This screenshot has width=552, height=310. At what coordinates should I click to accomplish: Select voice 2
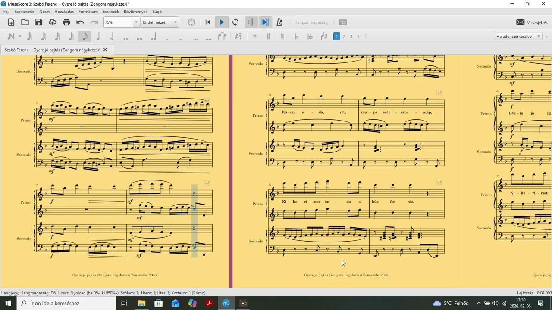[344, 37]
